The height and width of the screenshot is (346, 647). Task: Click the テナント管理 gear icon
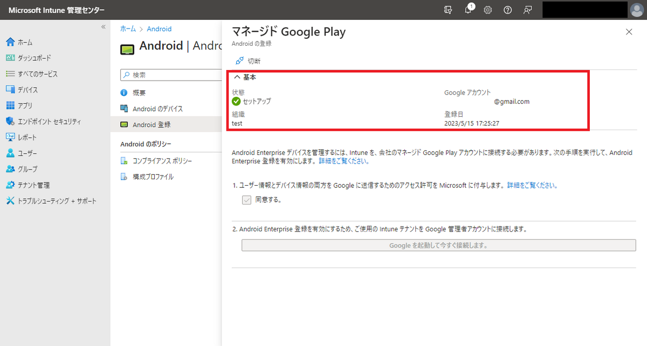10,185
